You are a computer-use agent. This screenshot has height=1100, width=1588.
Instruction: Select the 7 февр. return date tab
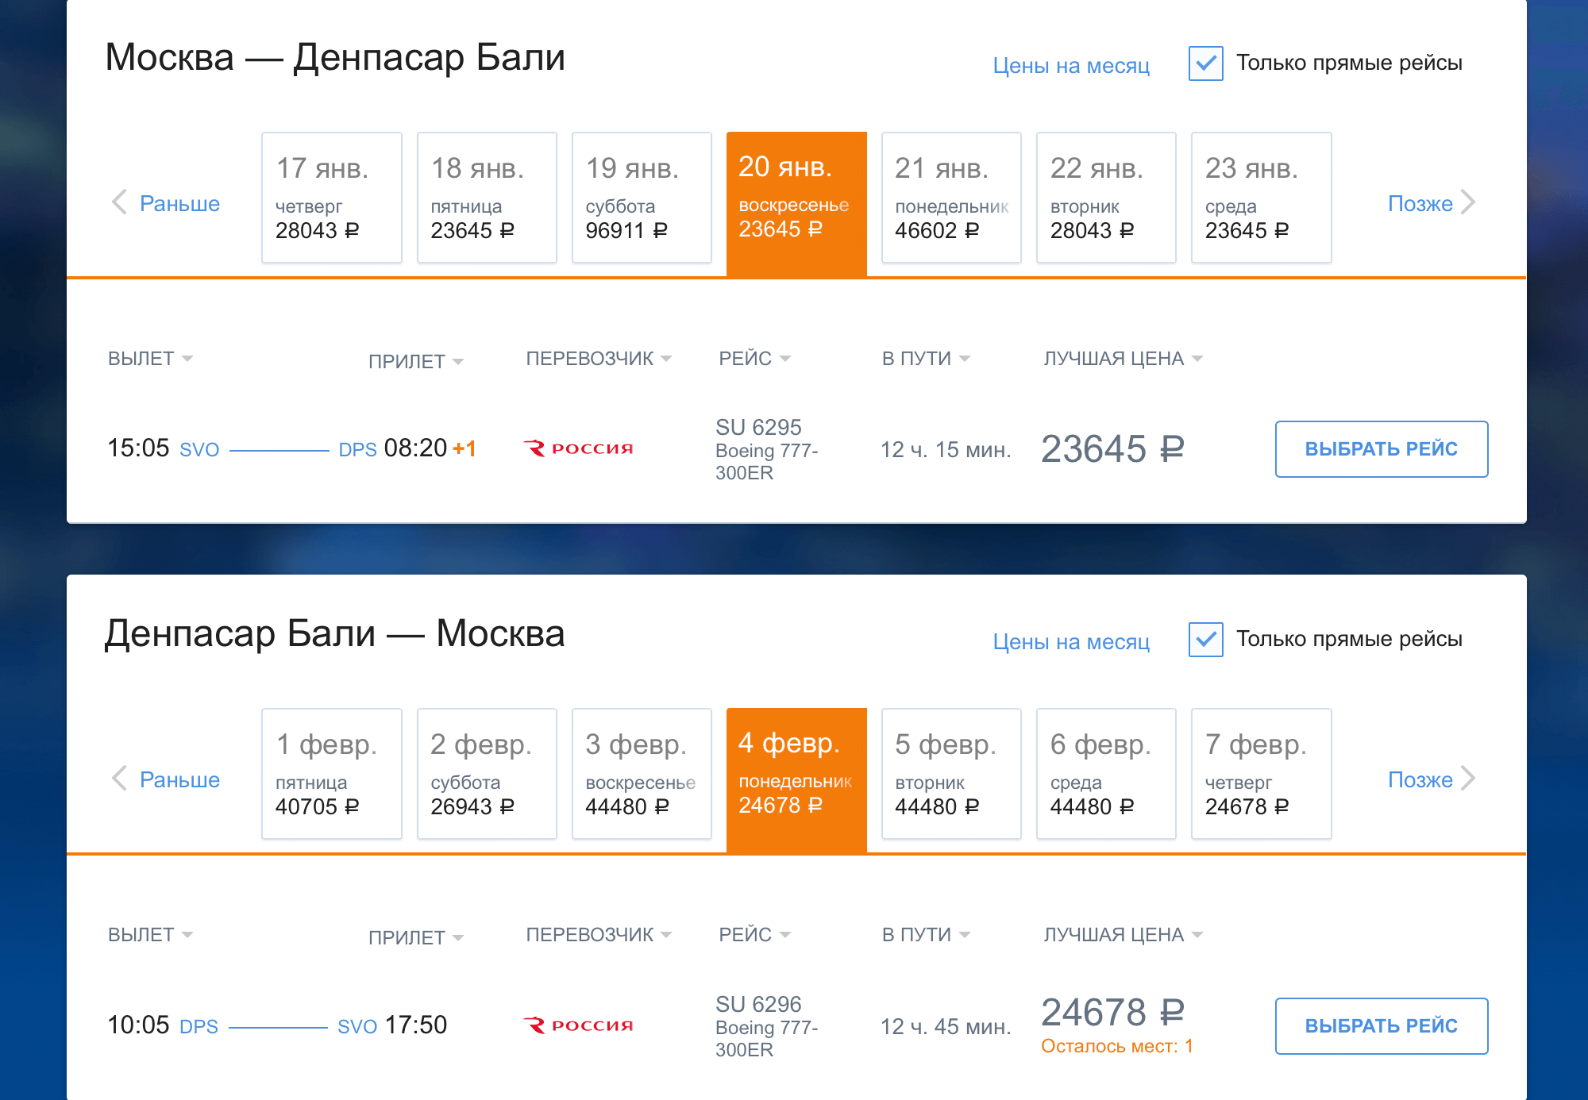(x=1261, y=774)
